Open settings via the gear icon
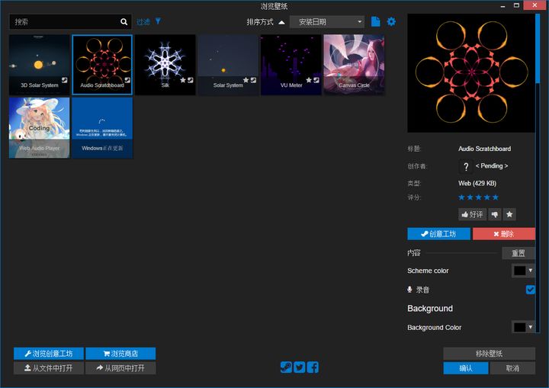Screen dimensions: 549x388 coord(391,21)
